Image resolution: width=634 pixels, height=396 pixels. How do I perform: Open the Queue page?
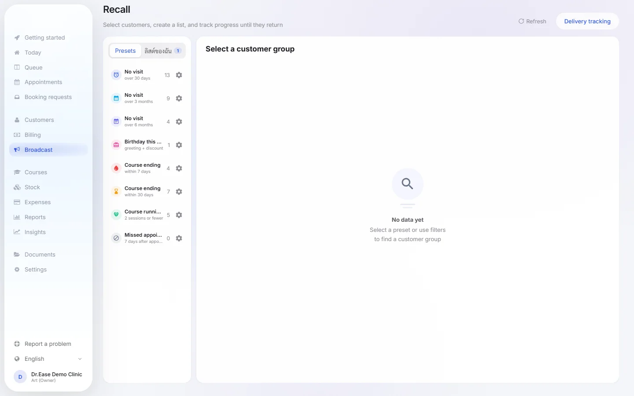[48, 68]
